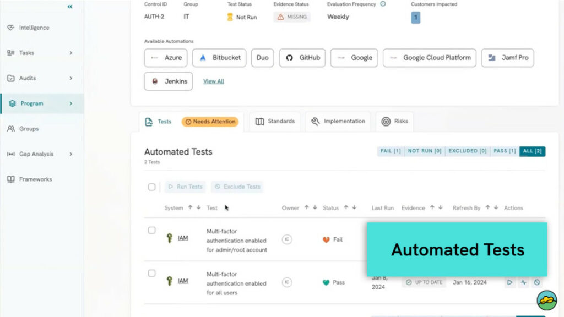
Task: Select the Jamf Pro automation
Action: tap(507, 58)
